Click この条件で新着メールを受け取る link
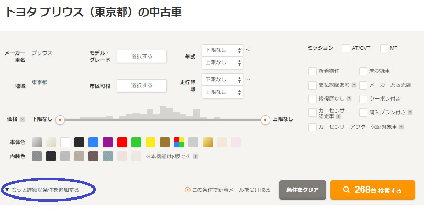This screenshot has height=220, width=424. pyautogui.click(x=227, y=190)
